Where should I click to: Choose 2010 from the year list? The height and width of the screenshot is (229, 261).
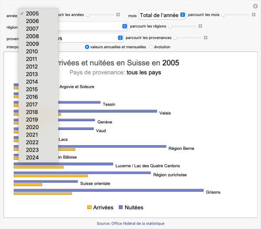tap(32, 51)
